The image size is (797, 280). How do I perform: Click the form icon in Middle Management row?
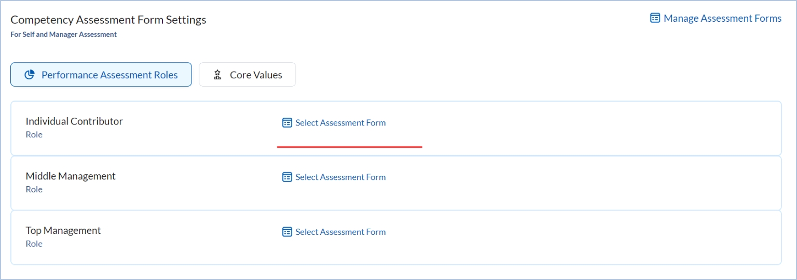(x=287, y=177)
